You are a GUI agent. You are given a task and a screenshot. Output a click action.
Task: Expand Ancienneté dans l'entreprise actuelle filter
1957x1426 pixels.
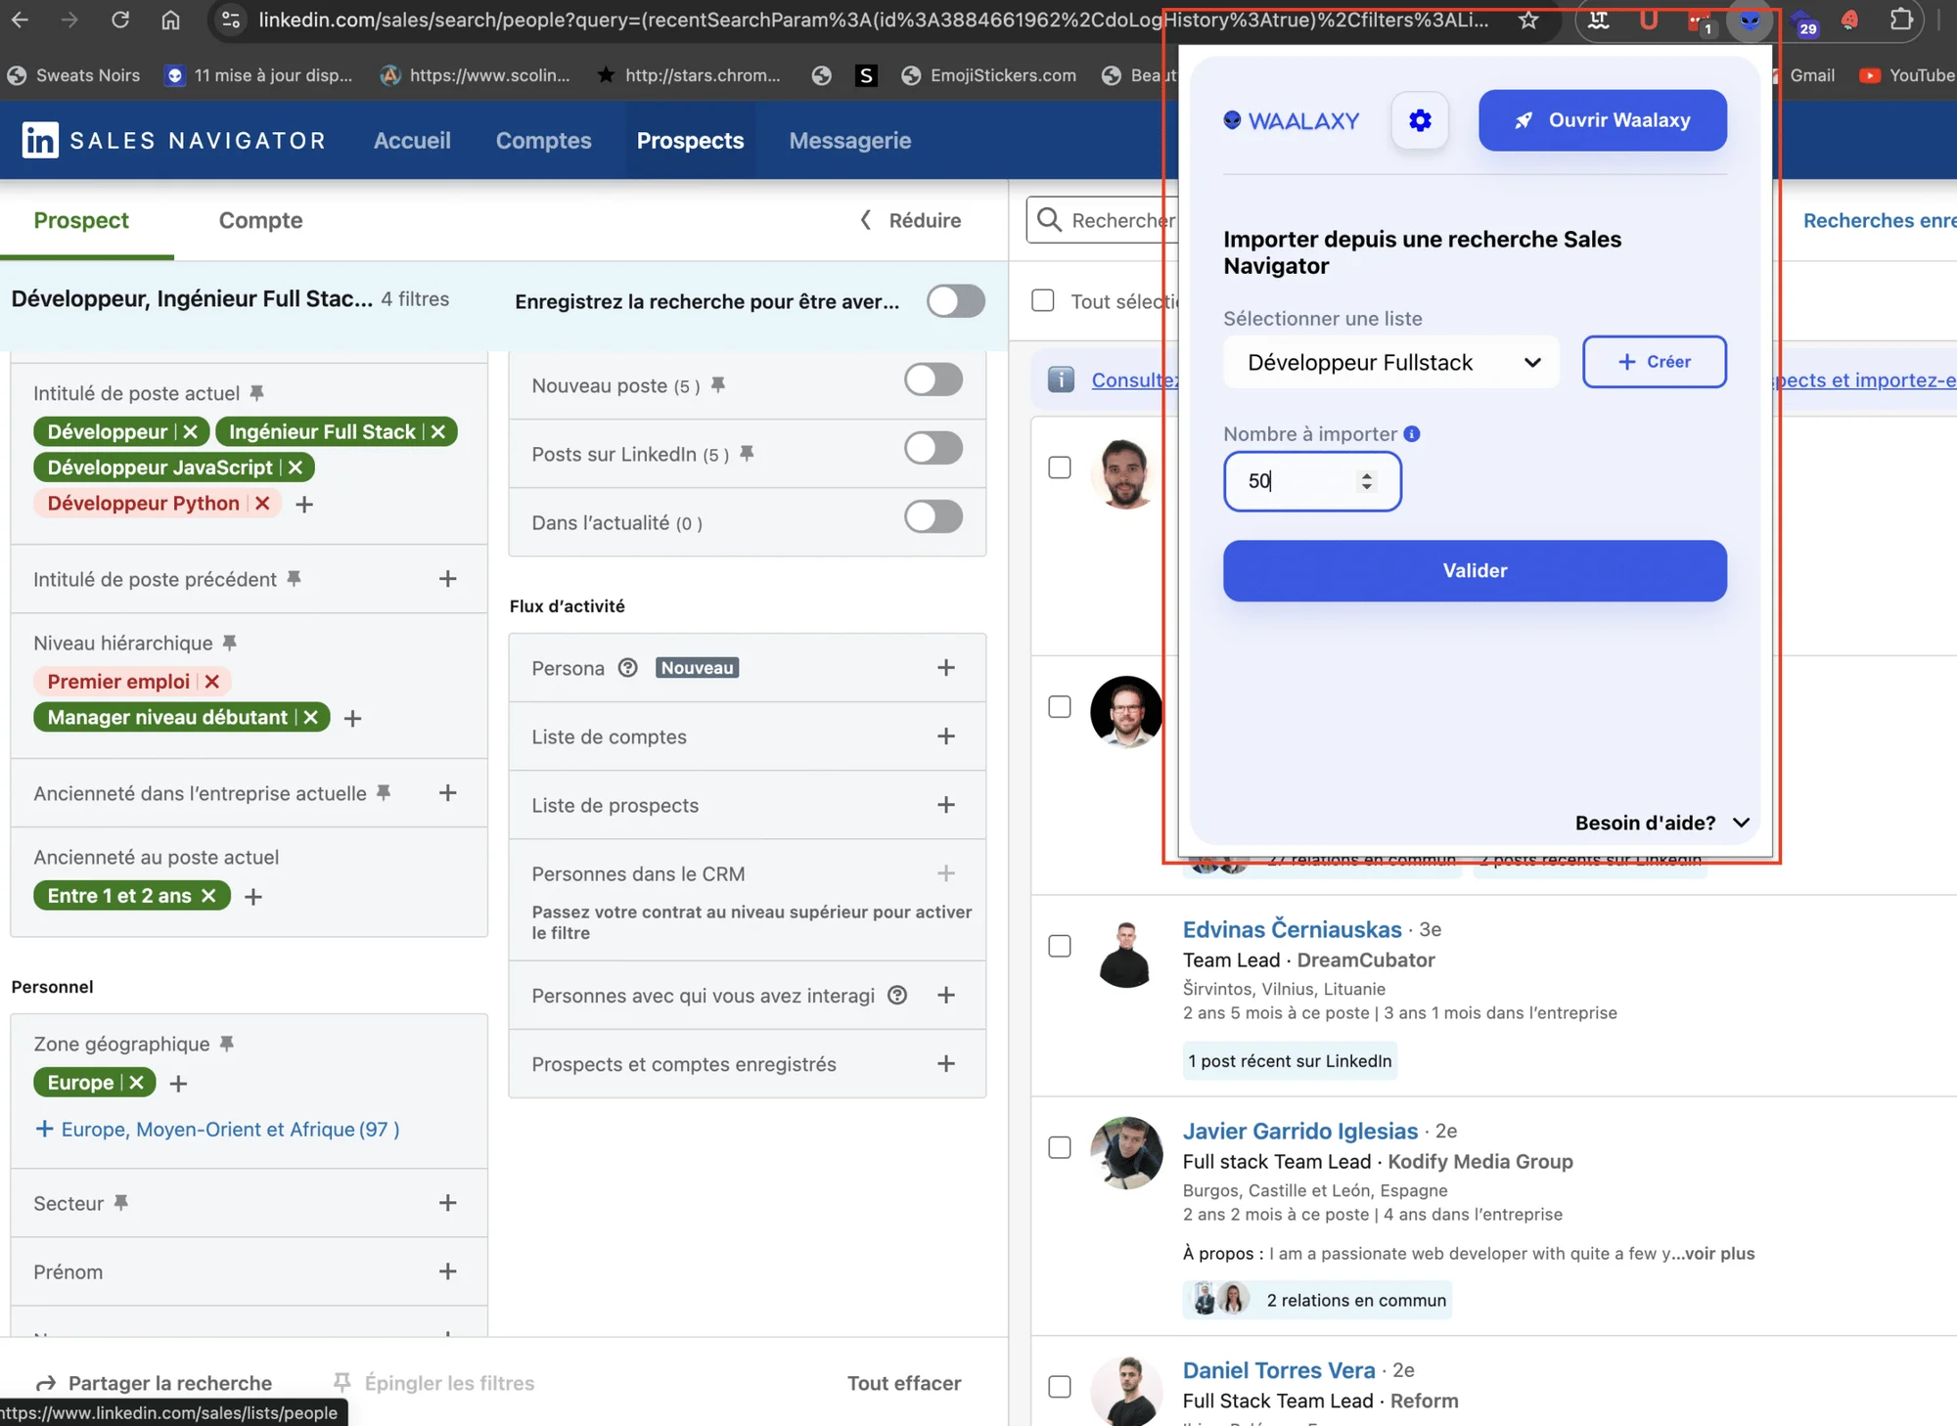tap(448, 793)
